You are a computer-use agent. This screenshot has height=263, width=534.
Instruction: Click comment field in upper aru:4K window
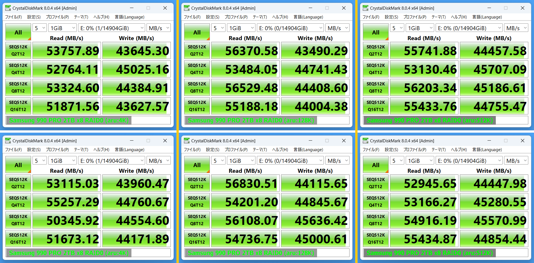[x=88, y=120]
